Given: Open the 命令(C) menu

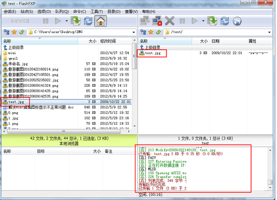Looking at the screenshot, I should [x=80, y=12].
